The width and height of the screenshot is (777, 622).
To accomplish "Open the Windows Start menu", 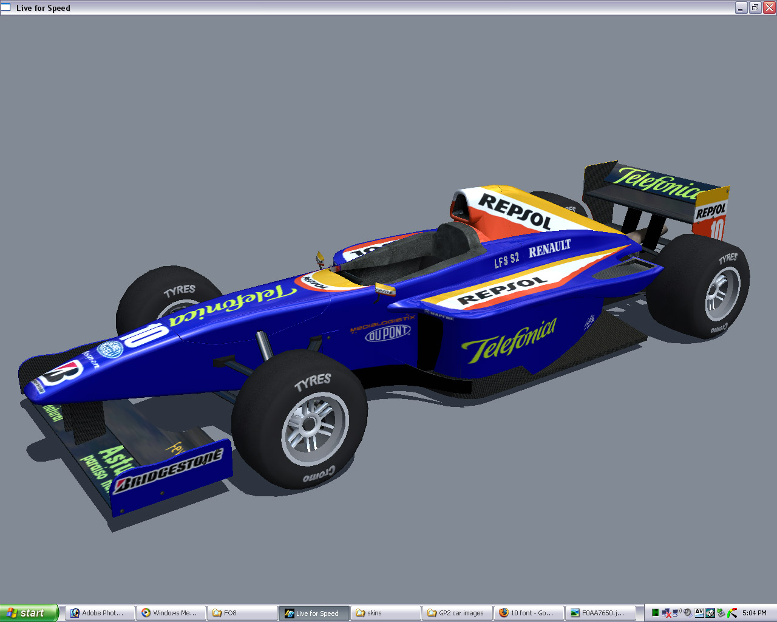I will point(29,613).
